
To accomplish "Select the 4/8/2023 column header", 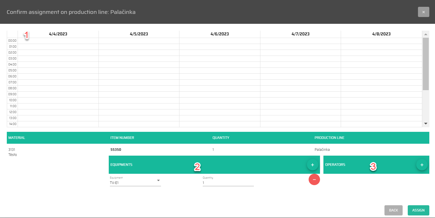I will (381, 34).
